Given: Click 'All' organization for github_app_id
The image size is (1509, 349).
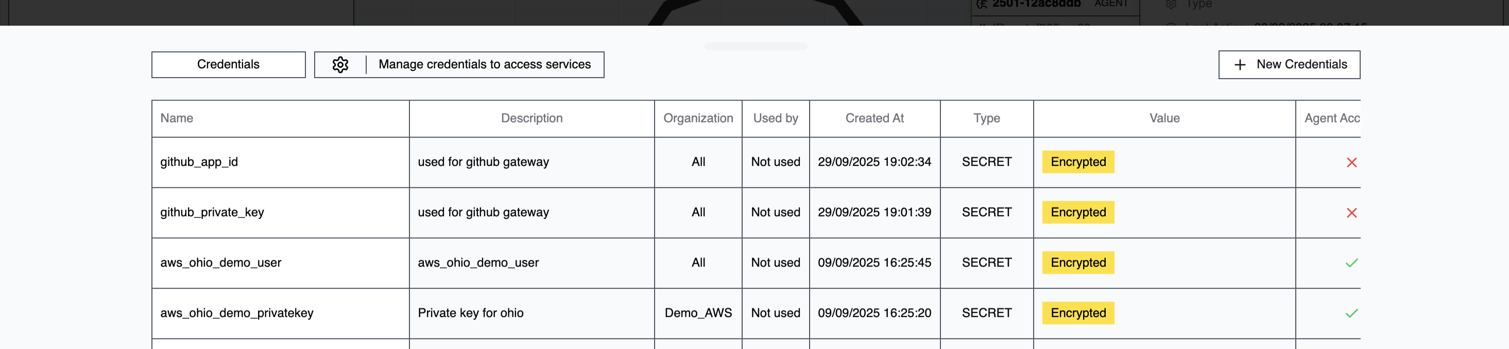Looking at the screenshot, I should (x=698, y=162).
